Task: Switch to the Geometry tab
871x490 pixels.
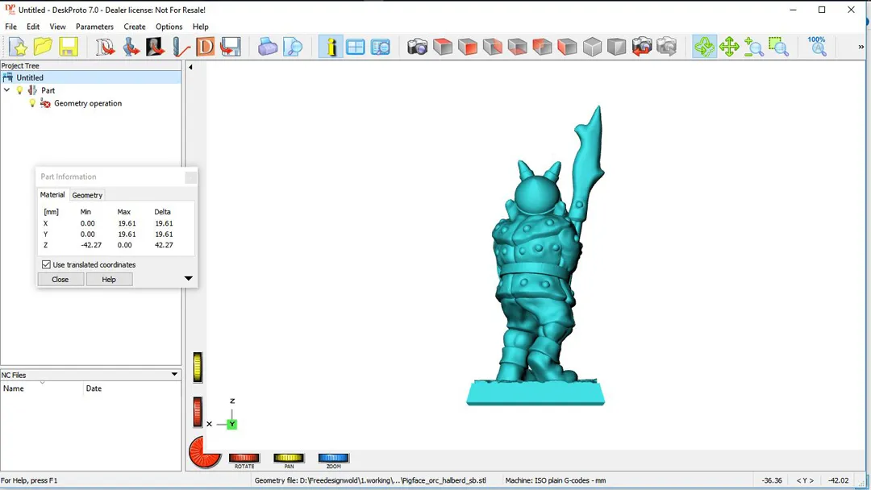Action: (x=87, y=195)
